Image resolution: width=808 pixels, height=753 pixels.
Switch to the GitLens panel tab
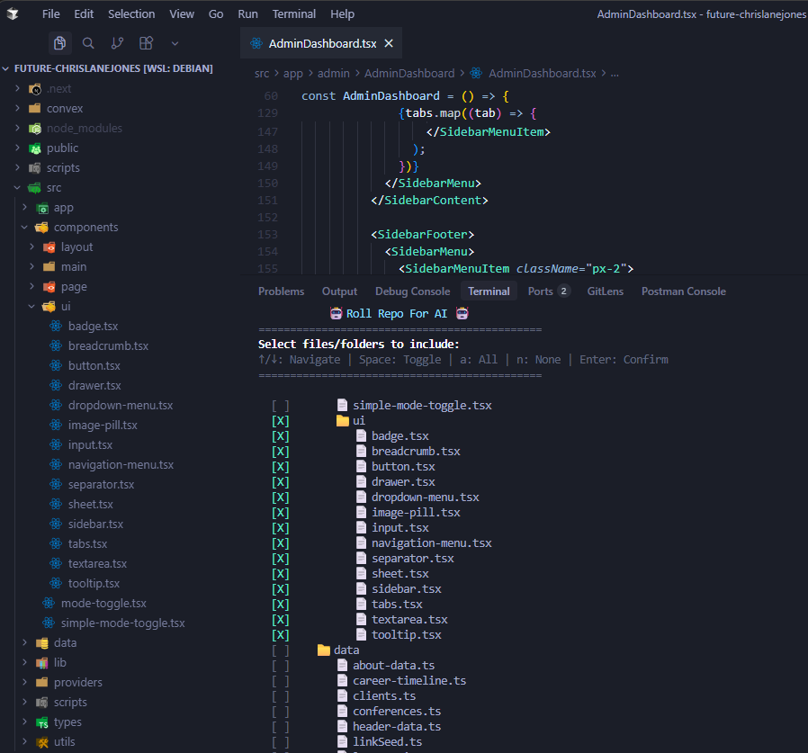tap(606, 291)
